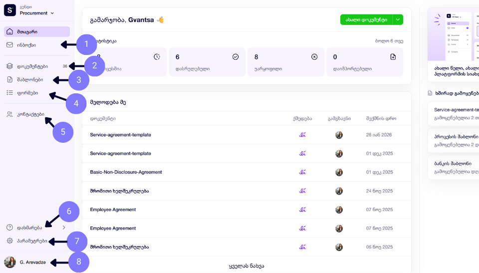The width and height of the screenshot is (479, 273).
Task: Click sign icon for 06 ნოე 2025 row
Action: (302, 247)
